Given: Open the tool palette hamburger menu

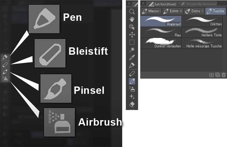Looking at the screenshot, I should coord(129,3).
